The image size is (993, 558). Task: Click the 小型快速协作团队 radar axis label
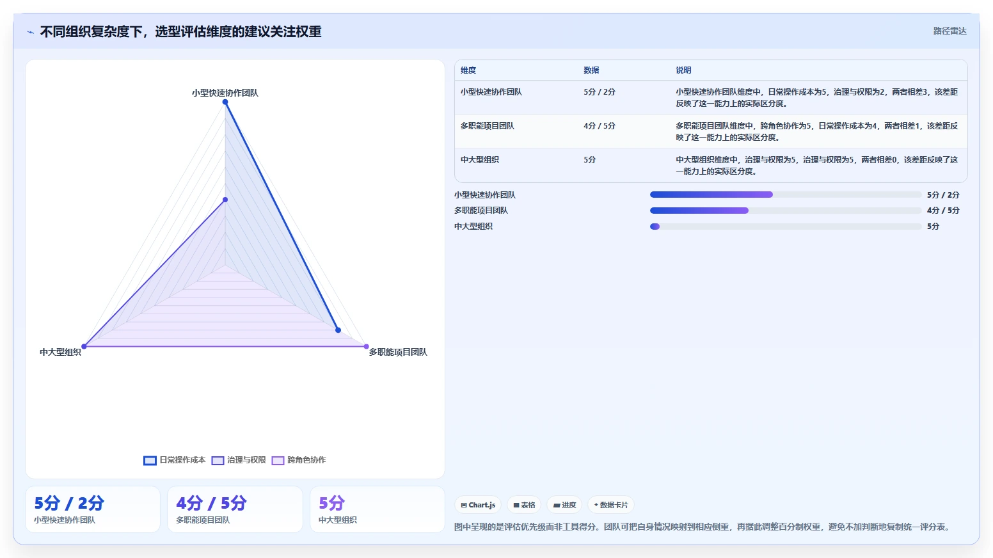point(225,93)
